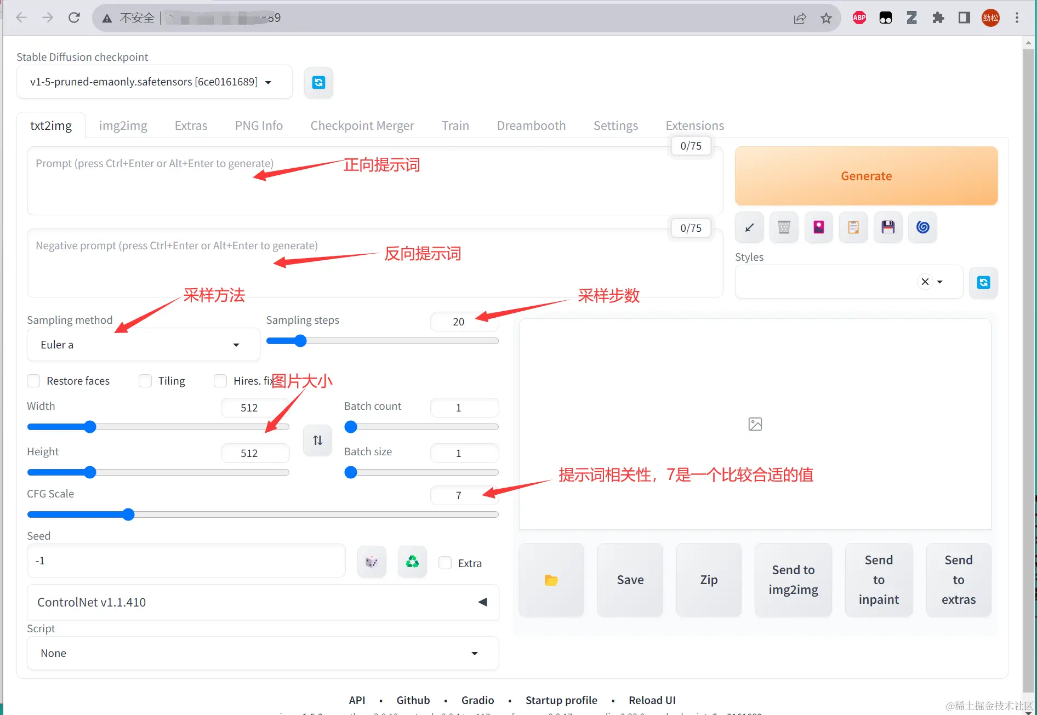
Task: Tick the Extra seed checkbox
Action: (x=445, y=563)
